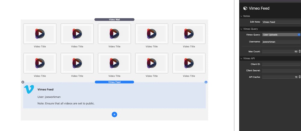
Task: Open Vimeo Feed info icon
Action: [206, 82]
